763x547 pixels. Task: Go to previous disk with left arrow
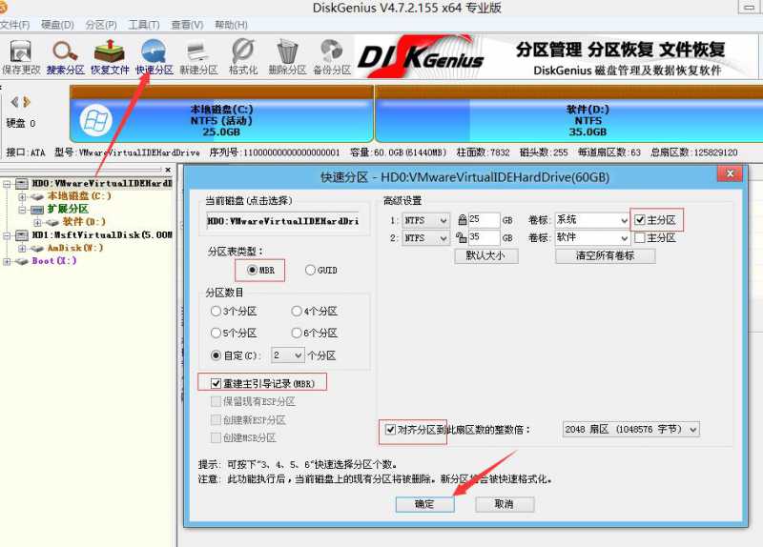pyautogui.click(x=14, y=102)
